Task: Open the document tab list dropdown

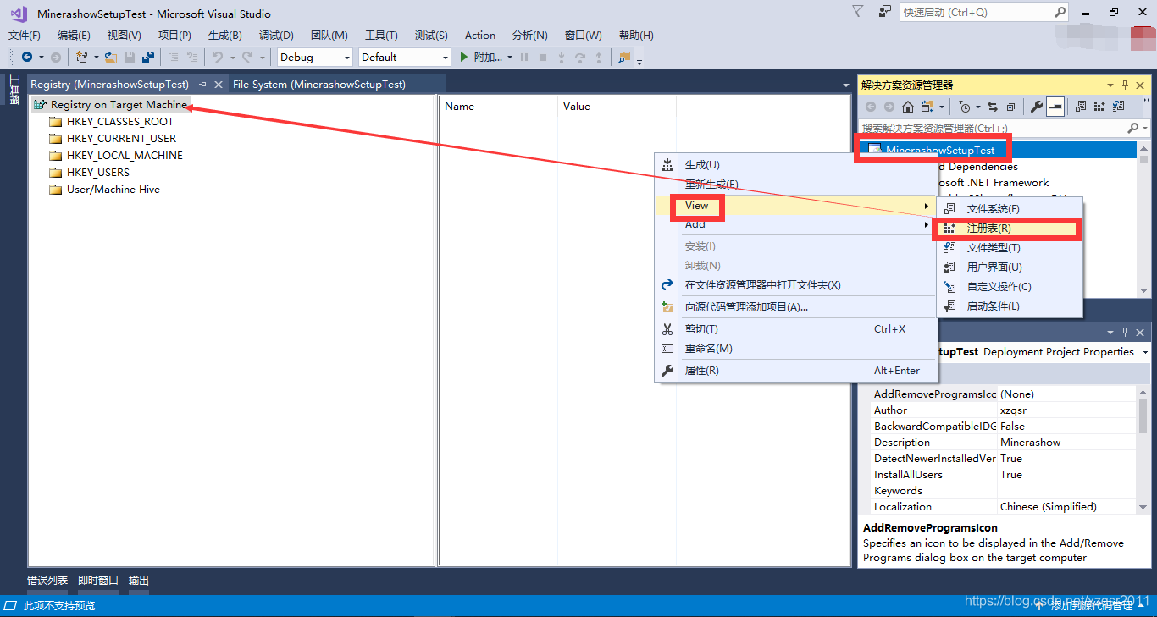Action: point(845,85)
